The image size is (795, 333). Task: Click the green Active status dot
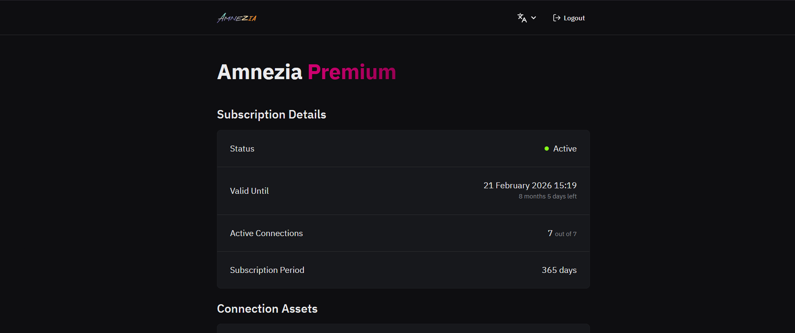pos(547,149)
